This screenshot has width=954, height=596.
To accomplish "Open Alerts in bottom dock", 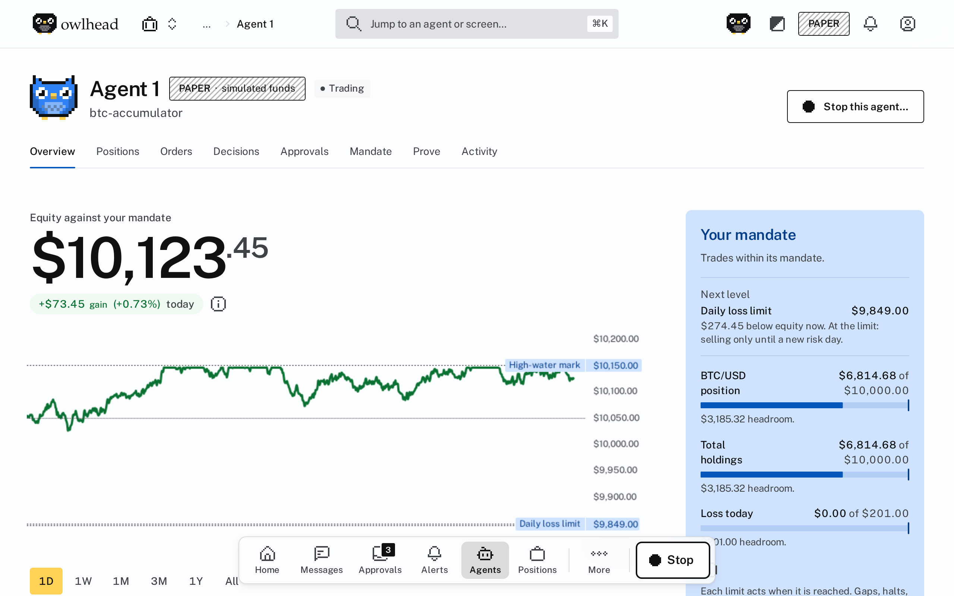I will (435, 560).
